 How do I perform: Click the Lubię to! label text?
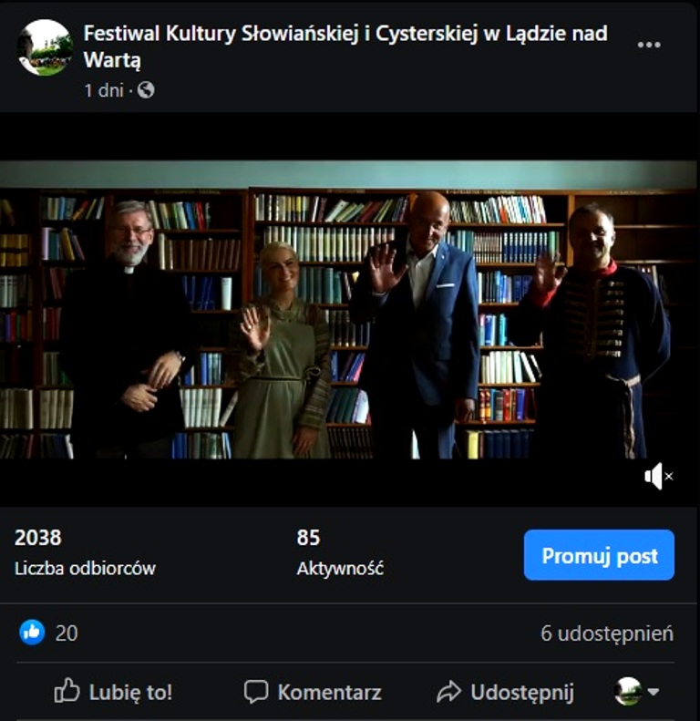click(130, 692)
